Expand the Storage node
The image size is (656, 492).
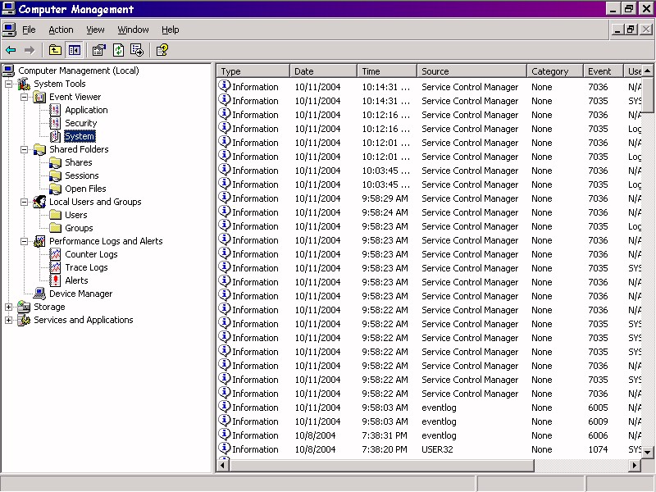(x=8, y=307)
